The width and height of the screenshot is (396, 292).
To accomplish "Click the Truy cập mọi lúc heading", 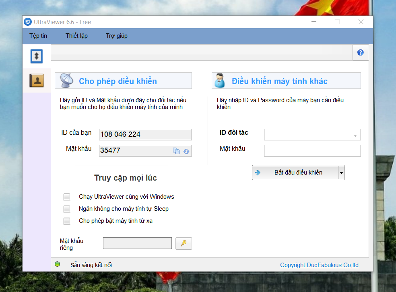I will tap(126, 178).
